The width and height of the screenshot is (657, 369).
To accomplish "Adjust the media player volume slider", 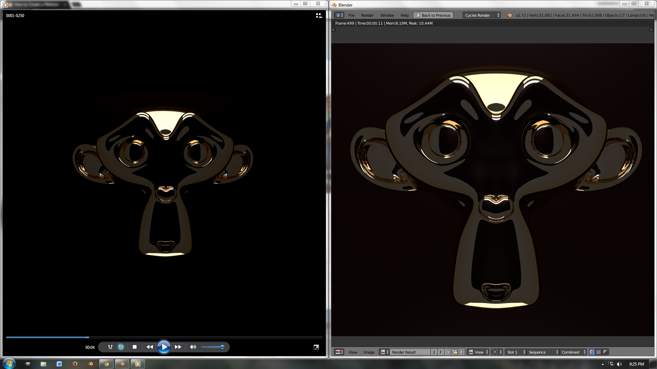I will tap(212, 347).
